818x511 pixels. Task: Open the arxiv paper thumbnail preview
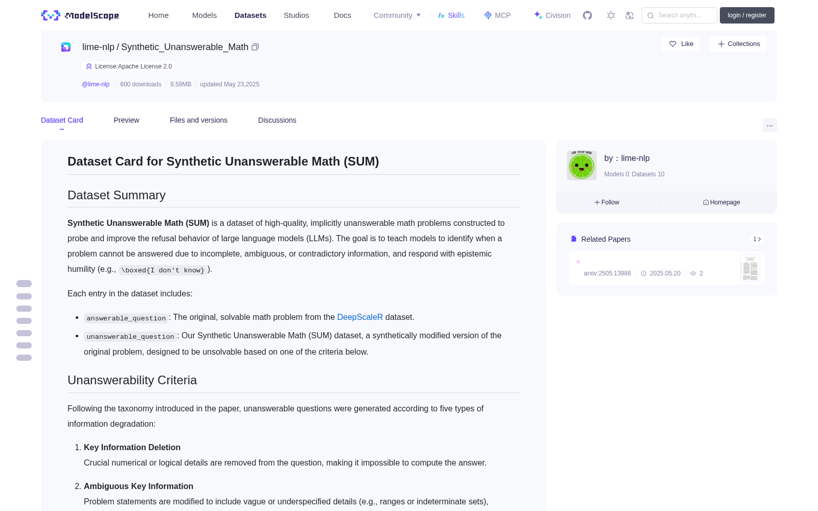pos(750,268)
